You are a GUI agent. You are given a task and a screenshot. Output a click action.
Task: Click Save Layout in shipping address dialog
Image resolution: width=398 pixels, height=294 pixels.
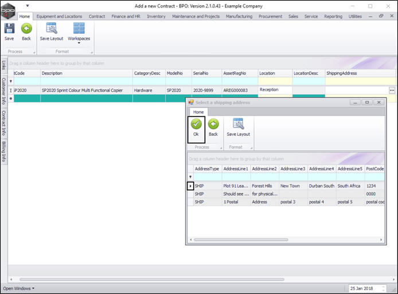[x=239, y=128]
